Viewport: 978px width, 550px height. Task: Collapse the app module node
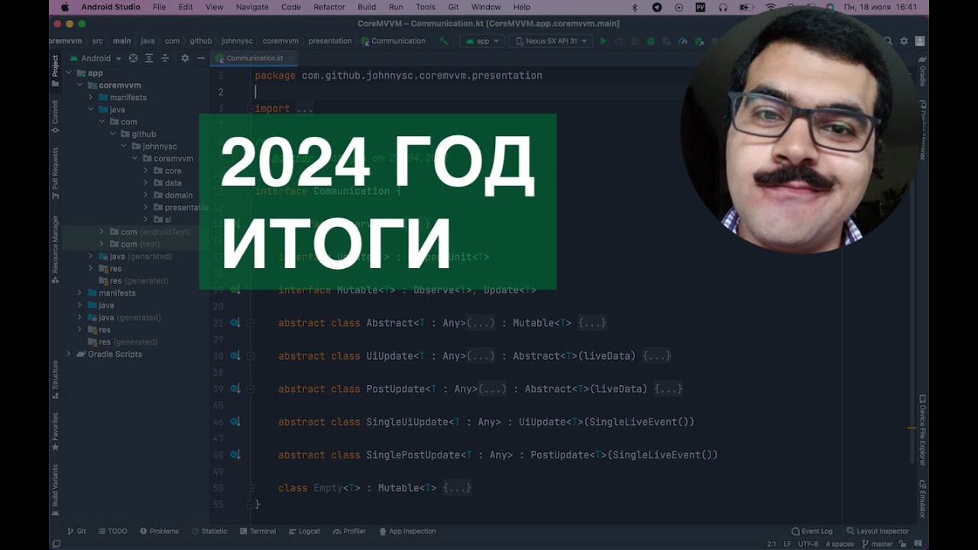point(70,73)
